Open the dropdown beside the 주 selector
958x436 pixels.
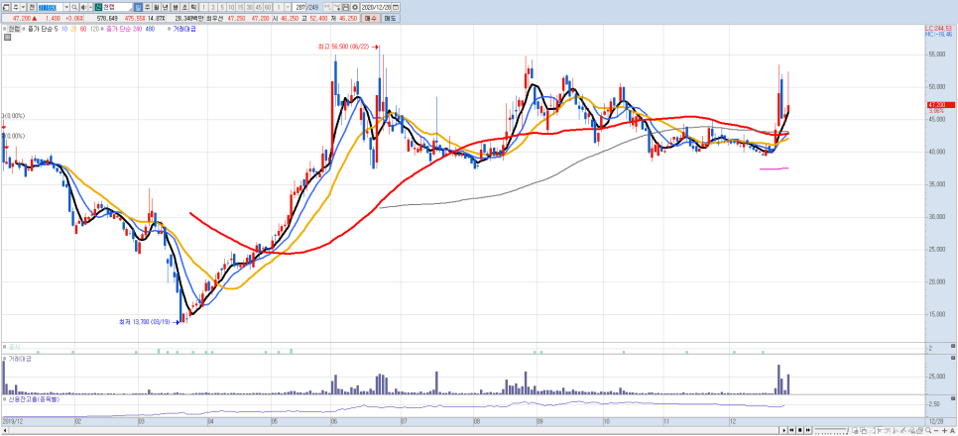[x=23, y=7]
